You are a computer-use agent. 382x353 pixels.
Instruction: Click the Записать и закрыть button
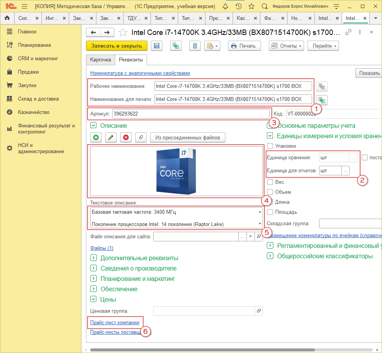point(117,46)
